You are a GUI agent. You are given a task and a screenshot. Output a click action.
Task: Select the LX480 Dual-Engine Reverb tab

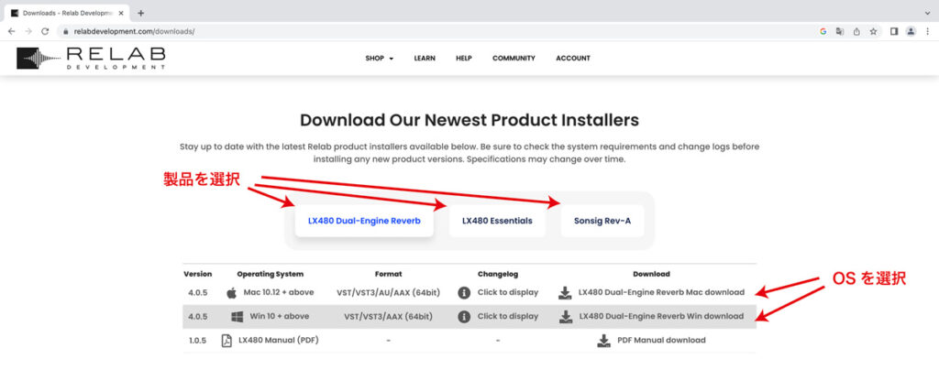(x=364, y=221)
